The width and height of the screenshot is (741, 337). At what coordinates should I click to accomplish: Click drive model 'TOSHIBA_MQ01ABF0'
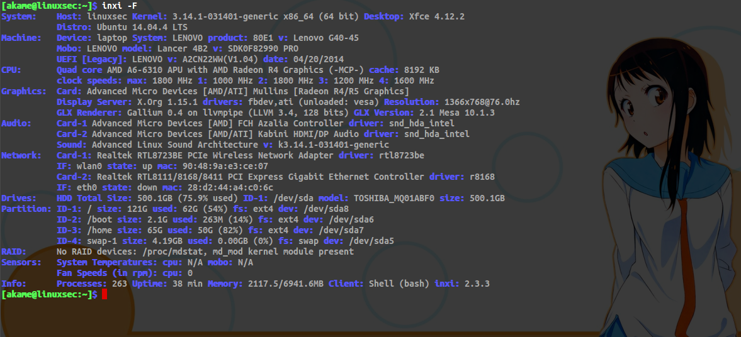tap(394, 198)
